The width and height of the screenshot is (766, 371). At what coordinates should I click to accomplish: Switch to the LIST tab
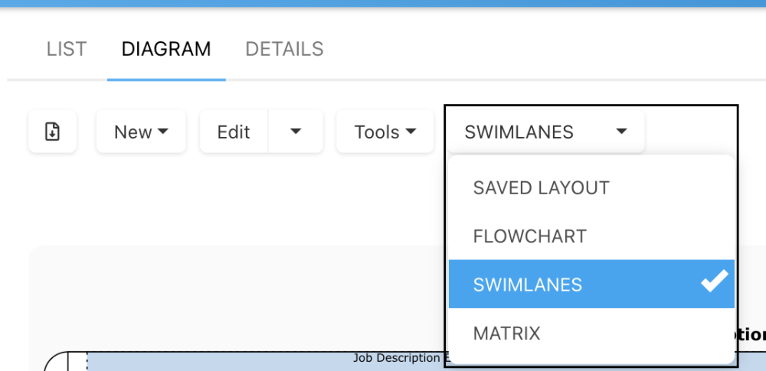pos(67,50)
